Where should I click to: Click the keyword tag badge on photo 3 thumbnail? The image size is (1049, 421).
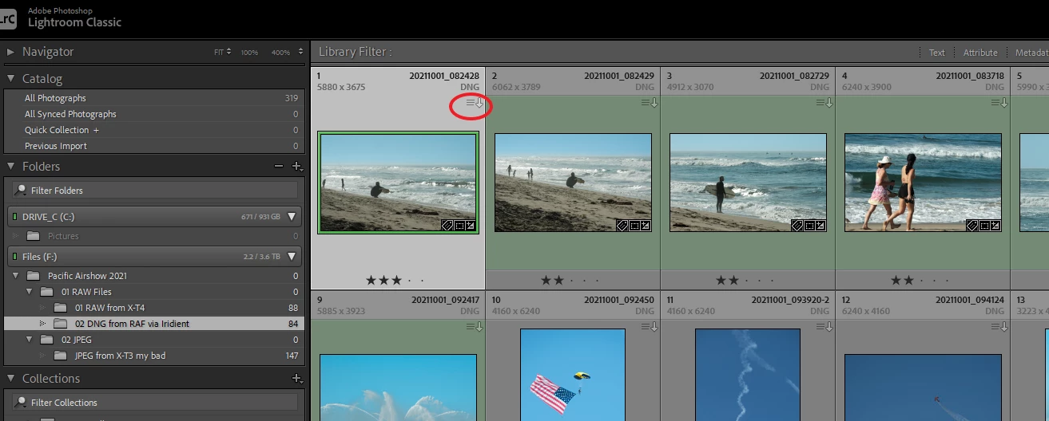point(798,226)
